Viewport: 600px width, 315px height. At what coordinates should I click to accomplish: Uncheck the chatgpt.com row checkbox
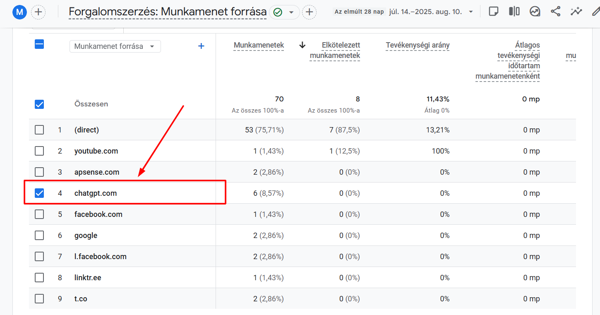39,193
